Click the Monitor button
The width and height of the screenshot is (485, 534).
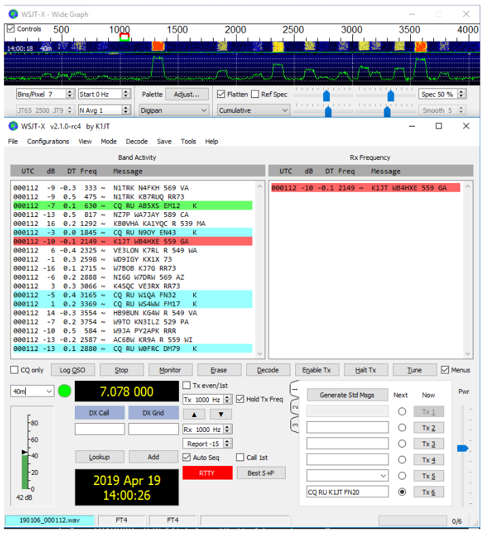coord(170,370)
